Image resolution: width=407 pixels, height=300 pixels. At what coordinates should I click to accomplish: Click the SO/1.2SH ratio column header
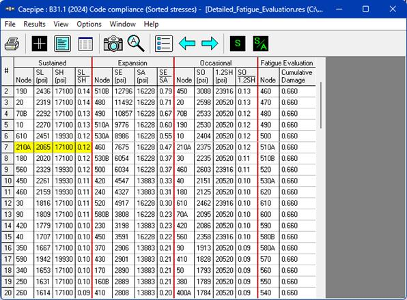[x=247, y=76]
